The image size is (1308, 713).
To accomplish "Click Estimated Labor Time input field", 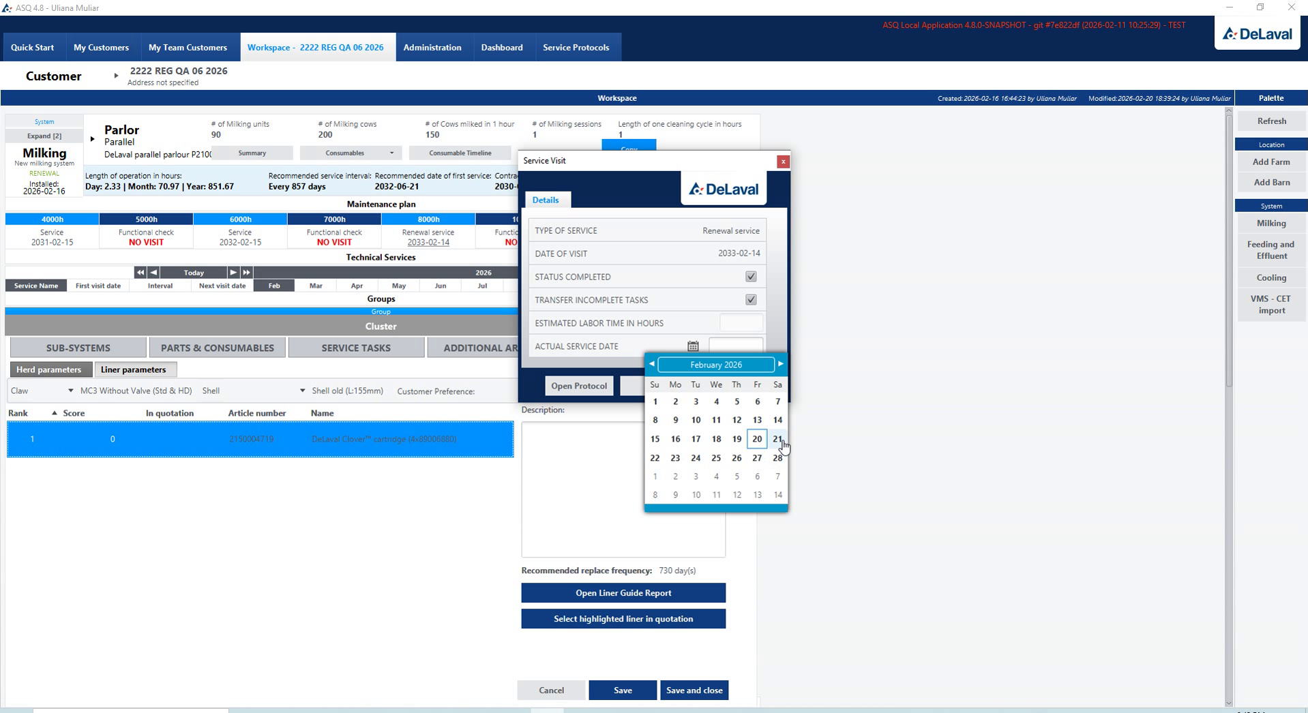I will click(741, 323).
